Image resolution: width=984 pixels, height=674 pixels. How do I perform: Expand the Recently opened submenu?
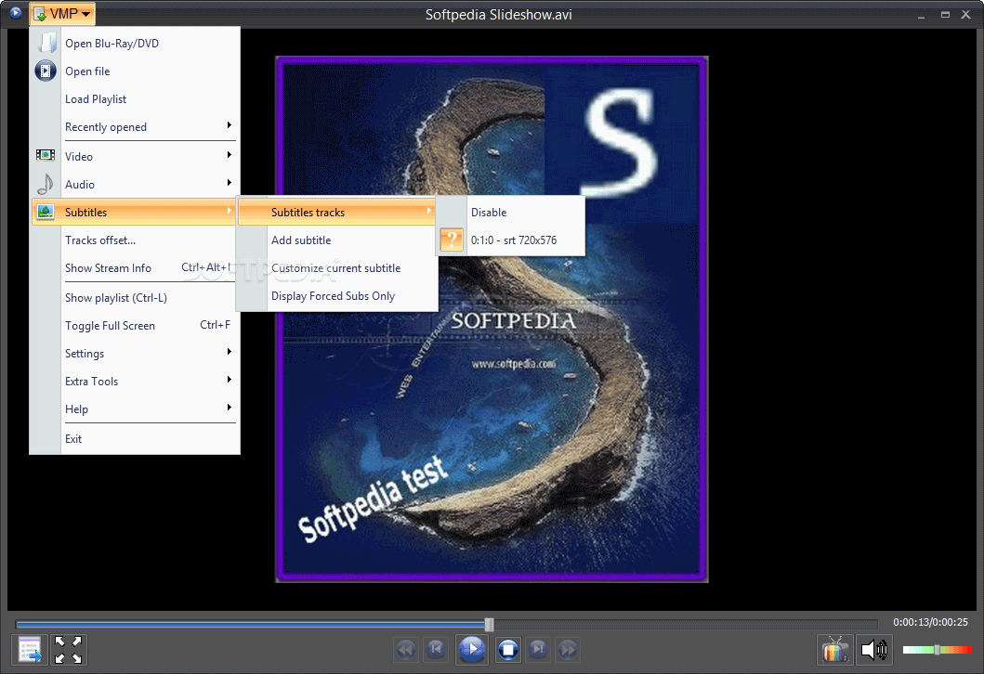point(135,126)
